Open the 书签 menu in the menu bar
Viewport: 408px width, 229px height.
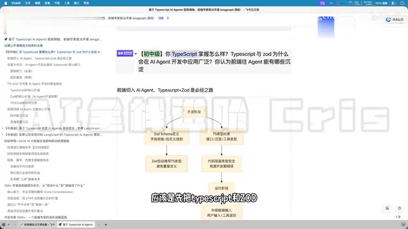57,3
